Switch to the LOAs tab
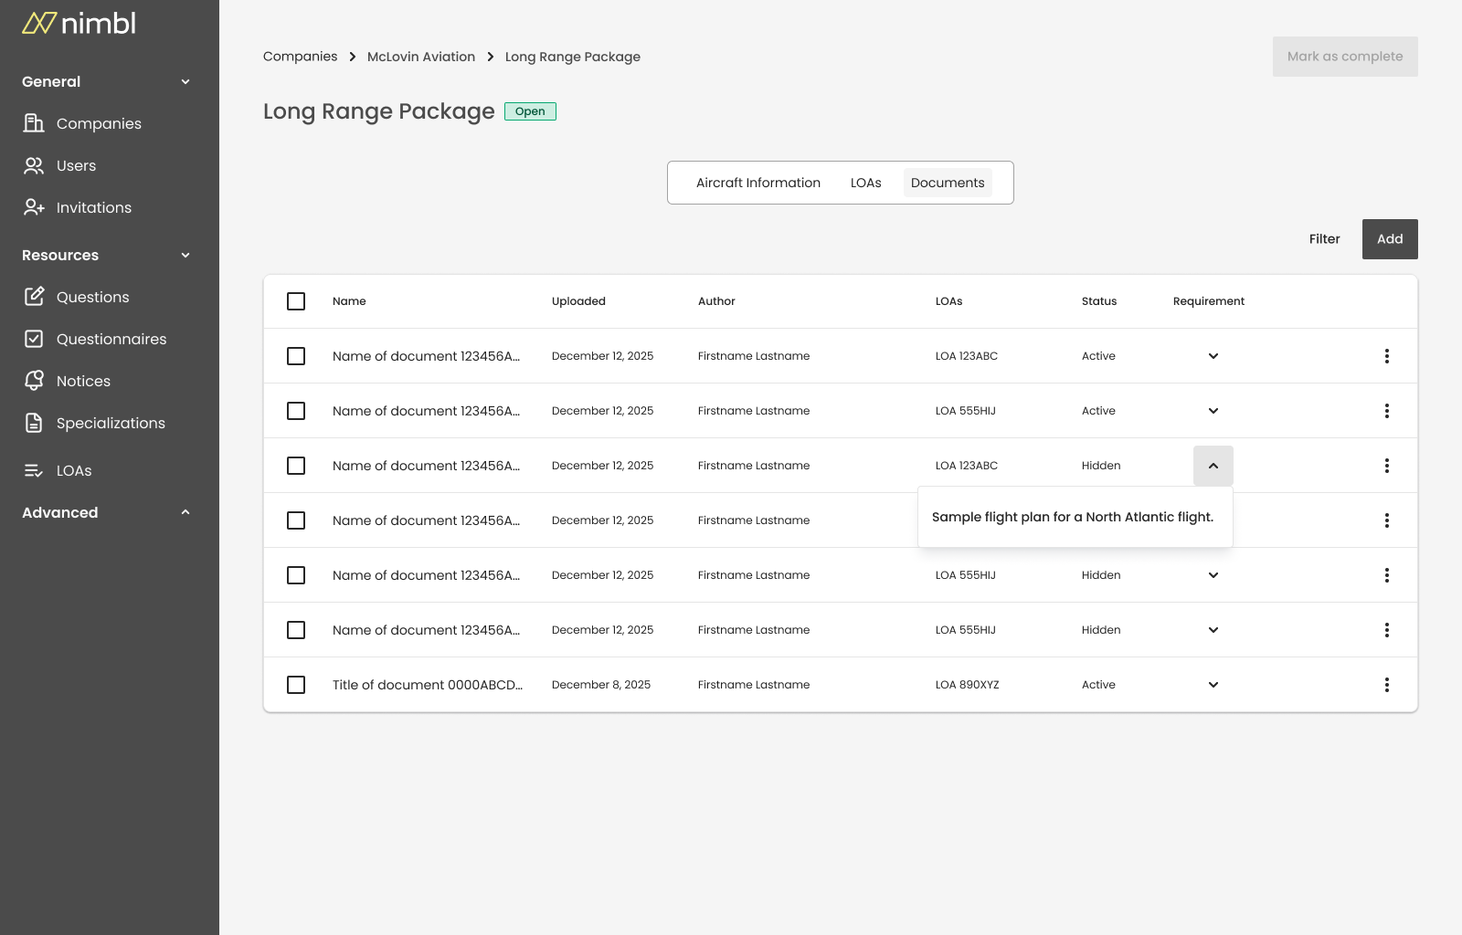This screenshot has height=935, width=1462. [866, 183]
